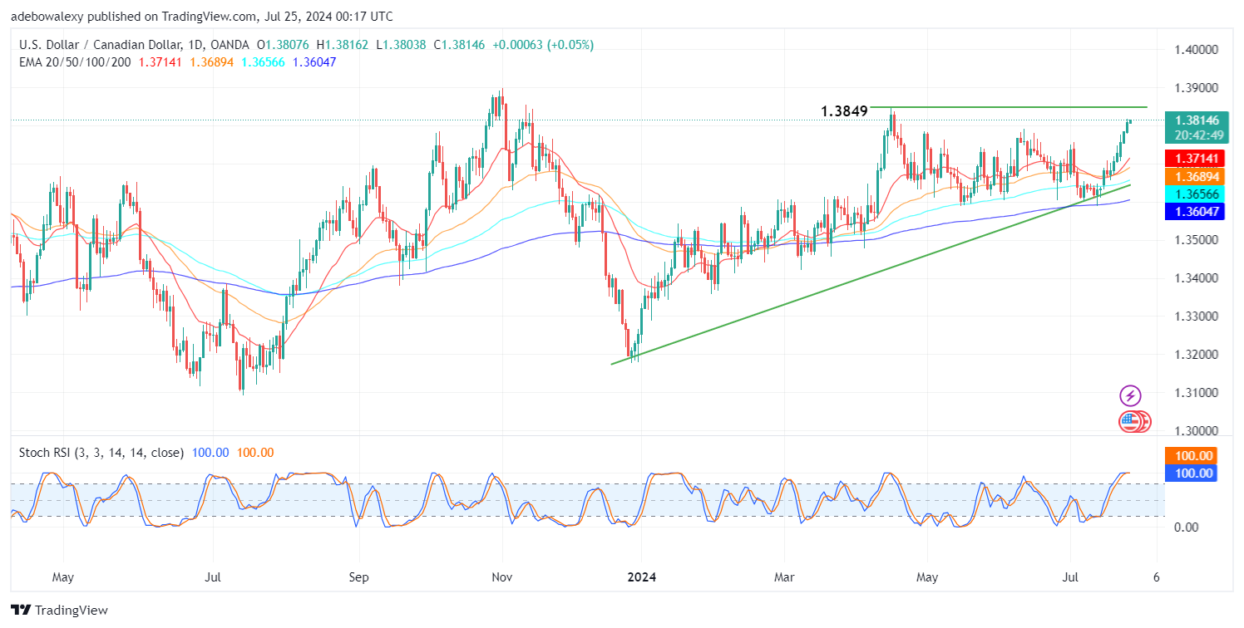Click the Jul label between May and Sep
The width and height of the screenshot is (1244, 628).
click(x=213, y=576)
